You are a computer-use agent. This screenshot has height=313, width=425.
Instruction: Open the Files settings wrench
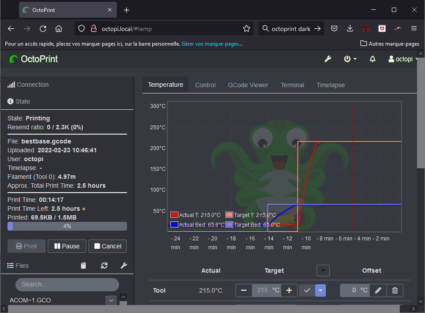pos(124,266)
